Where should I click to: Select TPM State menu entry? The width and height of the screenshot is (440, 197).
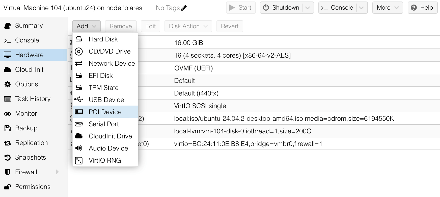click(103, 88)
